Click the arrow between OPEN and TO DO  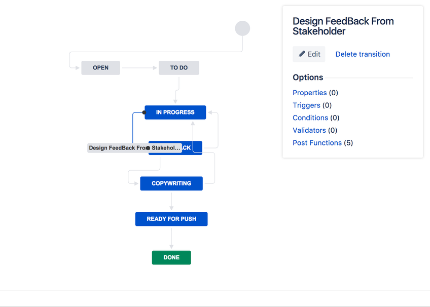(x=139, y=68)
